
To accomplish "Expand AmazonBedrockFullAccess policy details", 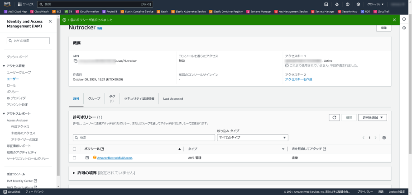I will pos(87,158).
